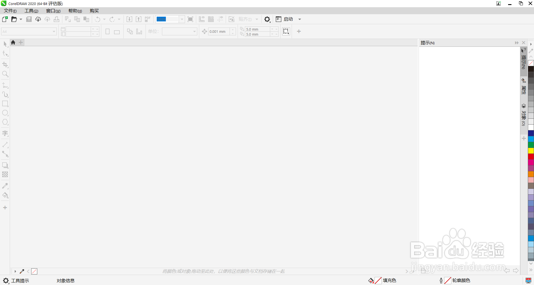Image resolution: width=534 pixels, height=285 pixels.
Task: Click the Save disk icon
Action: click(29, 19)
